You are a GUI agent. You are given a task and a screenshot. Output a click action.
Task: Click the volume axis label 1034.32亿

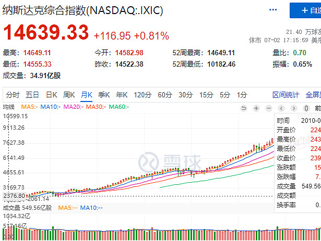tap(17, 216)
